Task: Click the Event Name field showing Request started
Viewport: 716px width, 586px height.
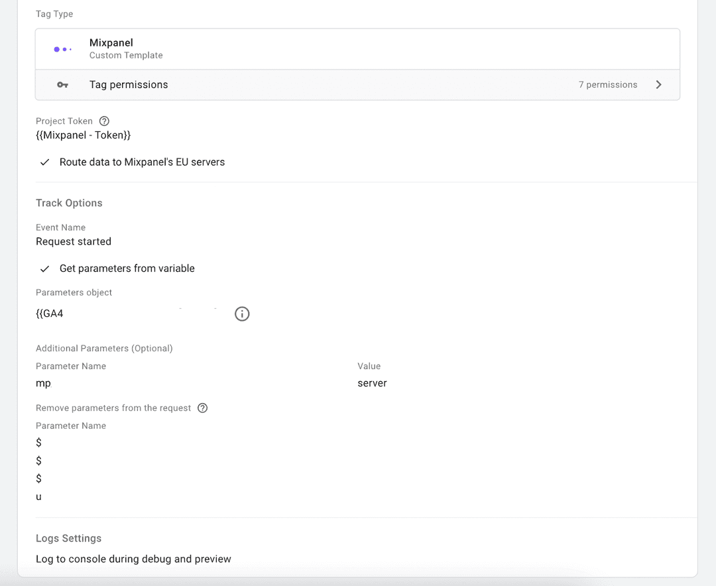Action: coord(74,241)
